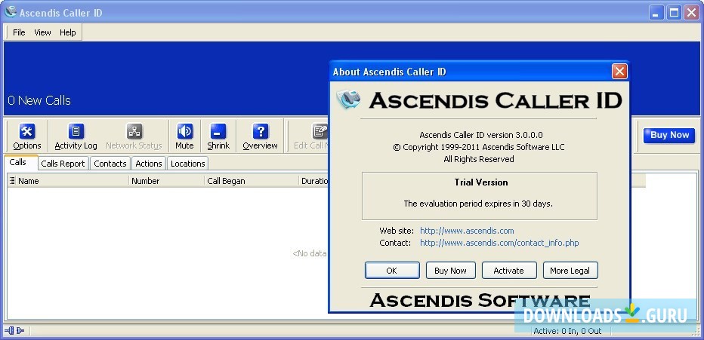704x340 pixels.
Task: Shrink the main window view
Action: 218,136
